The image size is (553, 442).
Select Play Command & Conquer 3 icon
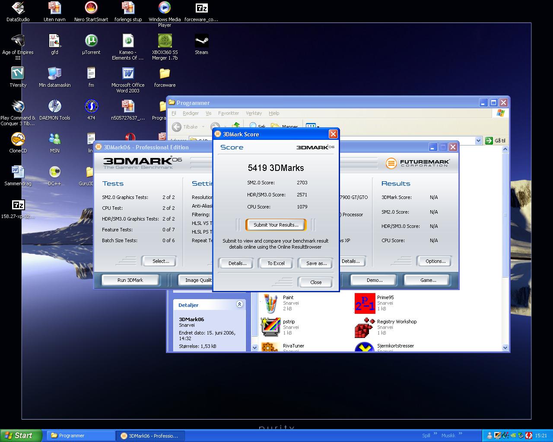click(x=18, y=113)
